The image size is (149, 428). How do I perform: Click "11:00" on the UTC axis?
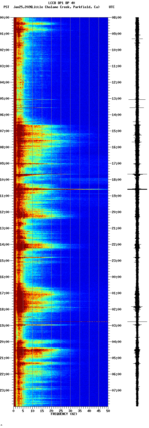117,66
